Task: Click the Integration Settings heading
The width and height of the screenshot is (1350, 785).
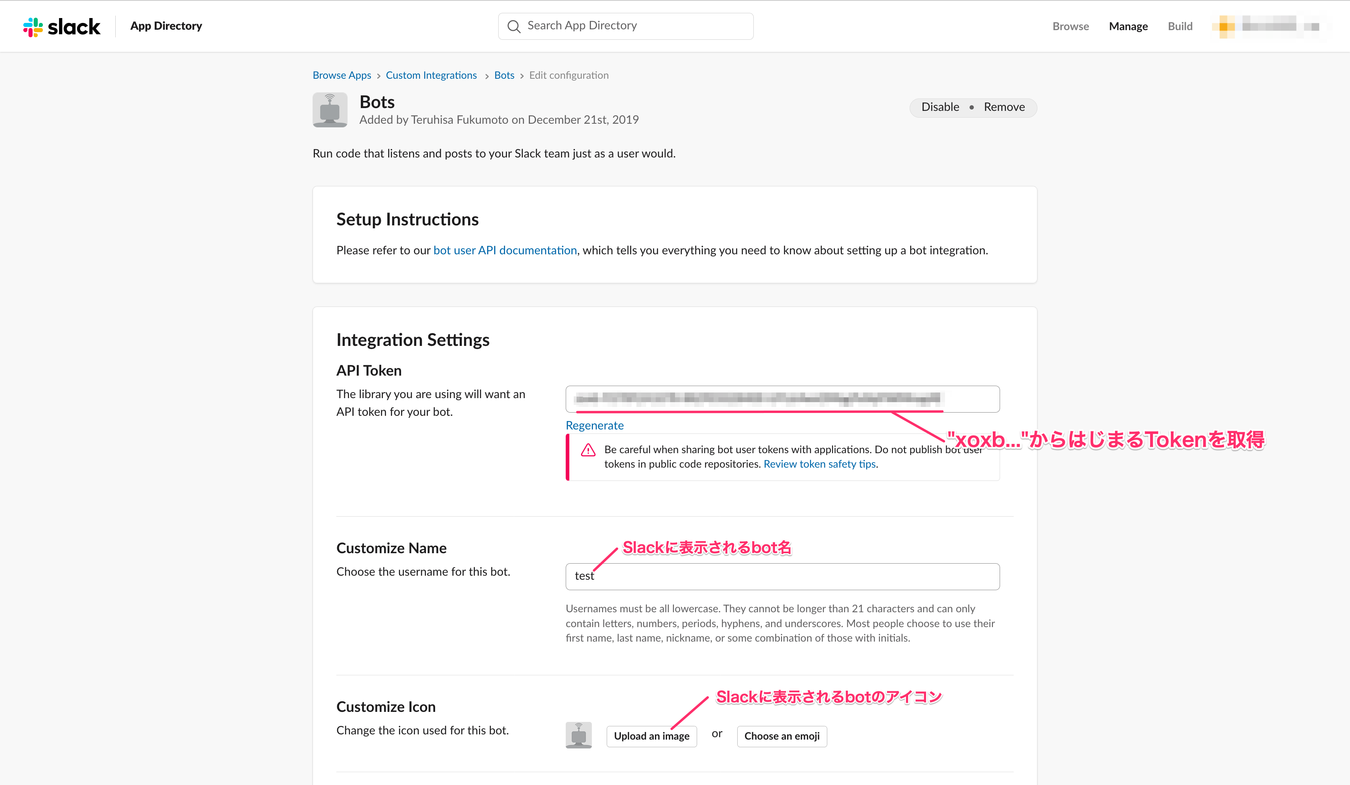Action: point(413,340)
